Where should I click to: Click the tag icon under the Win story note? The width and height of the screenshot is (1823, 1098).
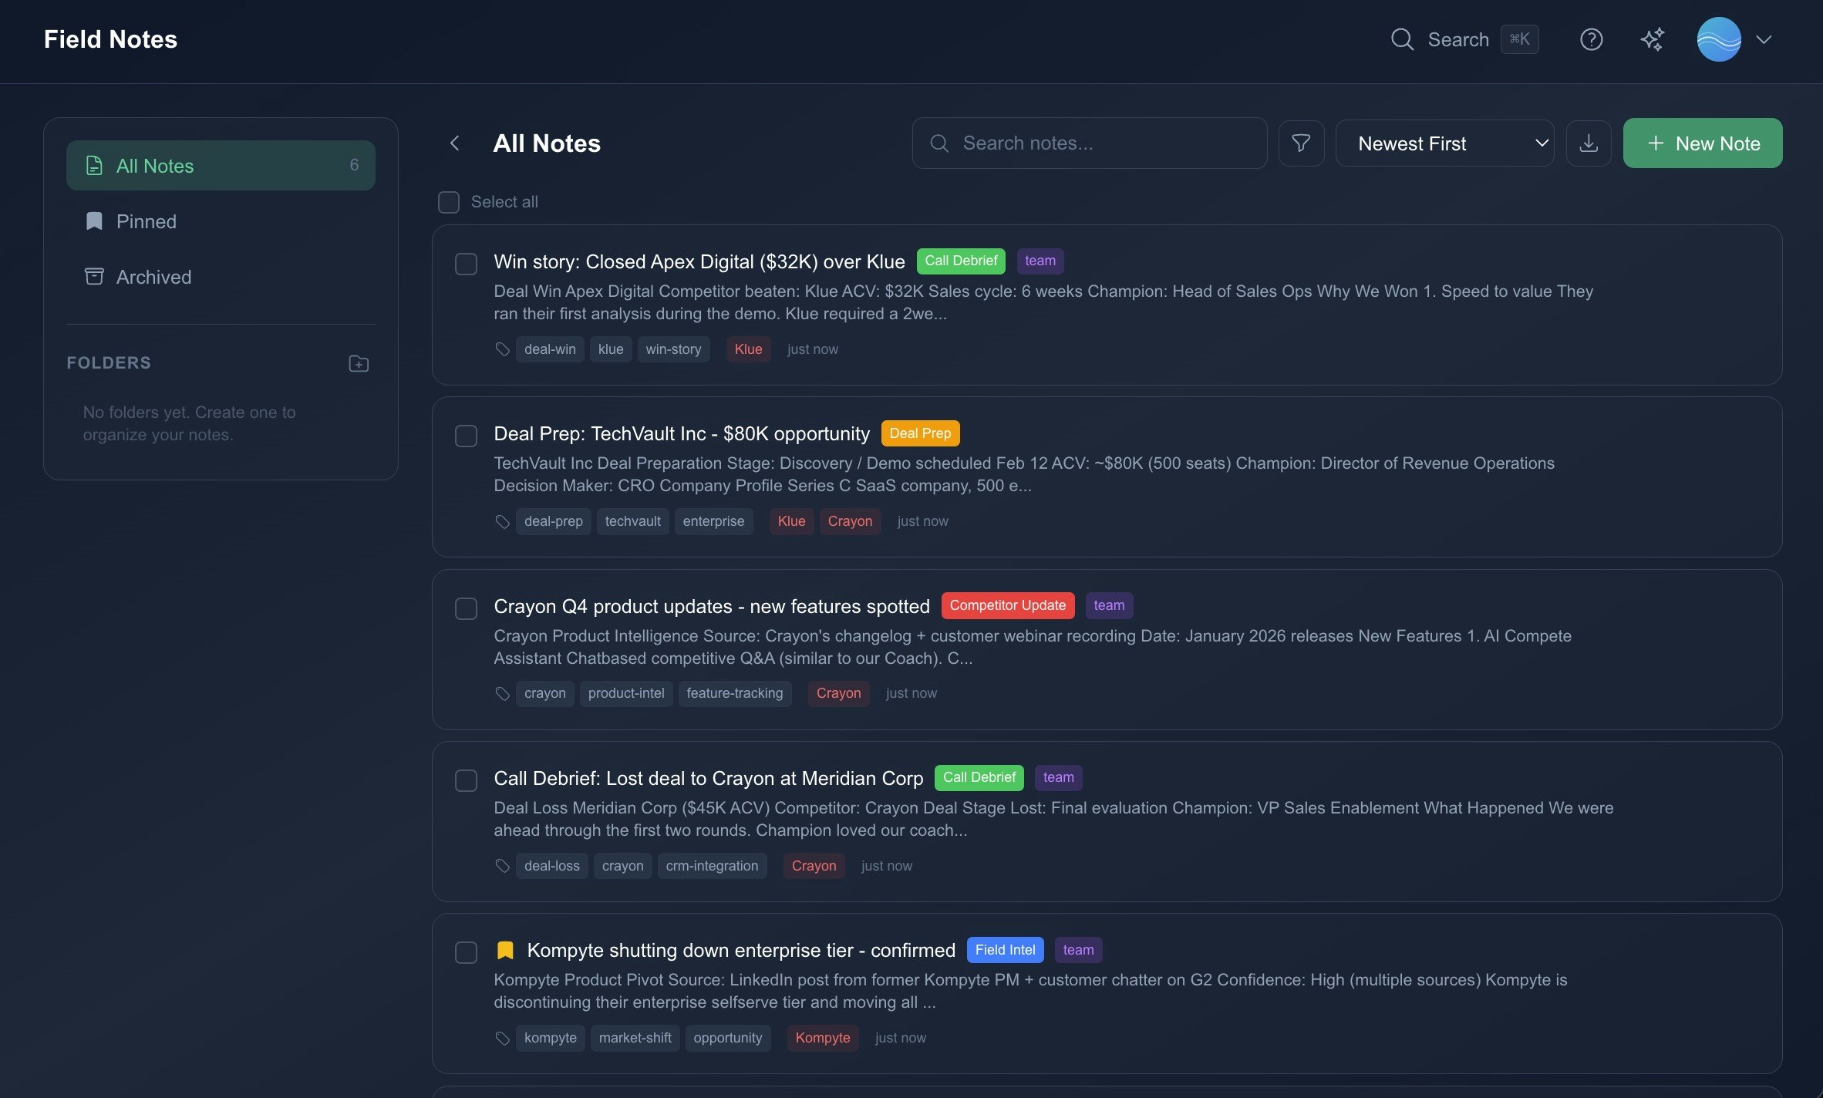pyautogui.click(x=503, y=349)
